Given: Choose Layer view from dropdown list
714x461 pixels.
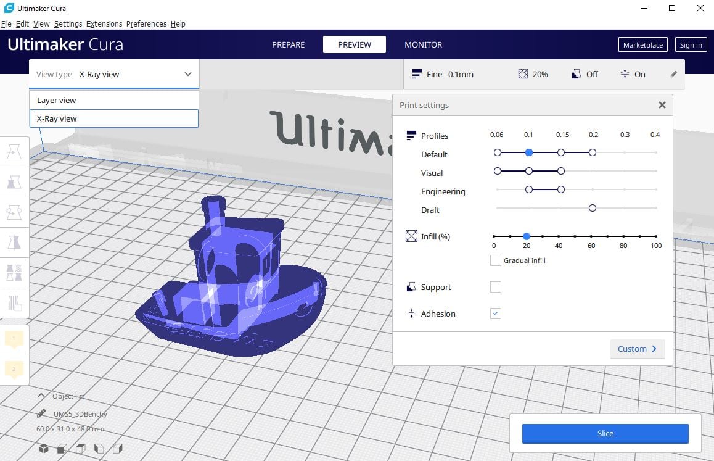Looking at the screenshot, I should point(114,101).
